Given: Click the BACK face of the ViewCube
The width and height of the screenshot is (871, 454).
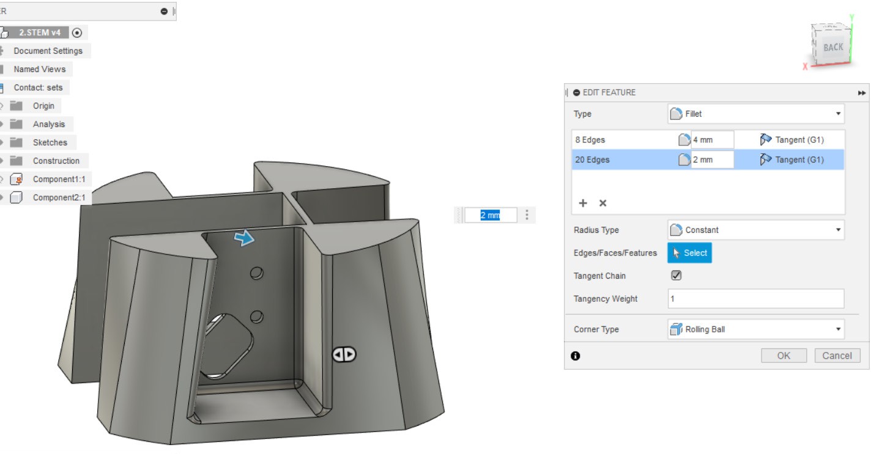Looking at the screenshot, I should point(832,48).
